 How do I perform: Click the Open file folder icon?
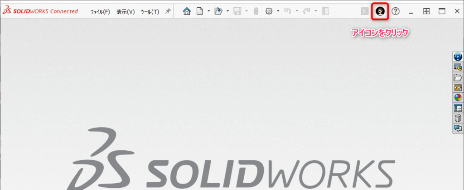(x=218, y=12)
